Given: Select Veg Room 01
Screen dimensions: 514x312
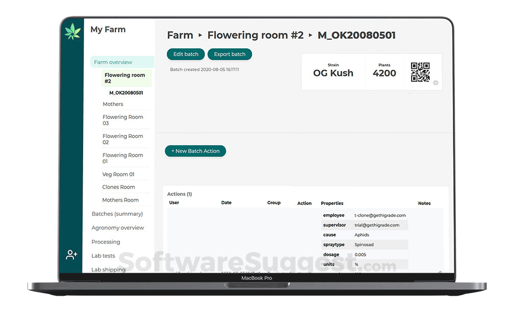Looking at the screenshot, I should (116, 174).
